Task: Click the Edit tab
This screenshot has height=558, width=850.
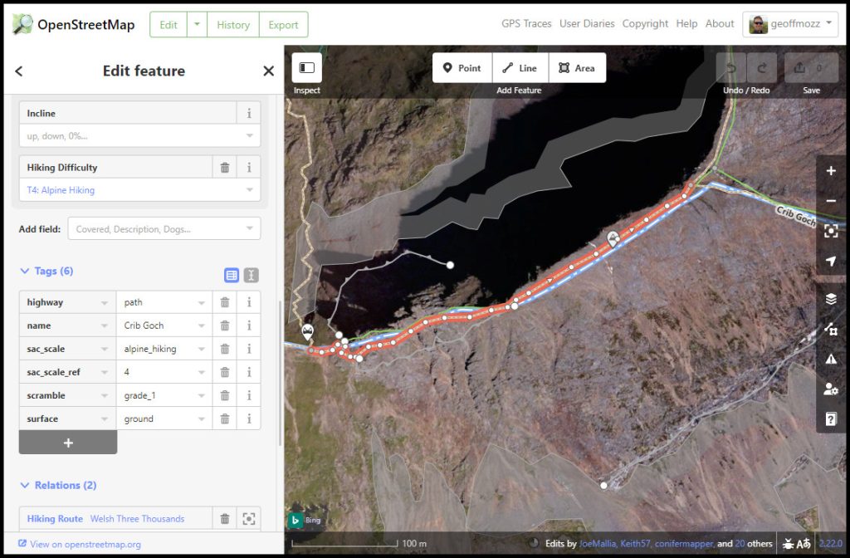Action: point(169,25)
